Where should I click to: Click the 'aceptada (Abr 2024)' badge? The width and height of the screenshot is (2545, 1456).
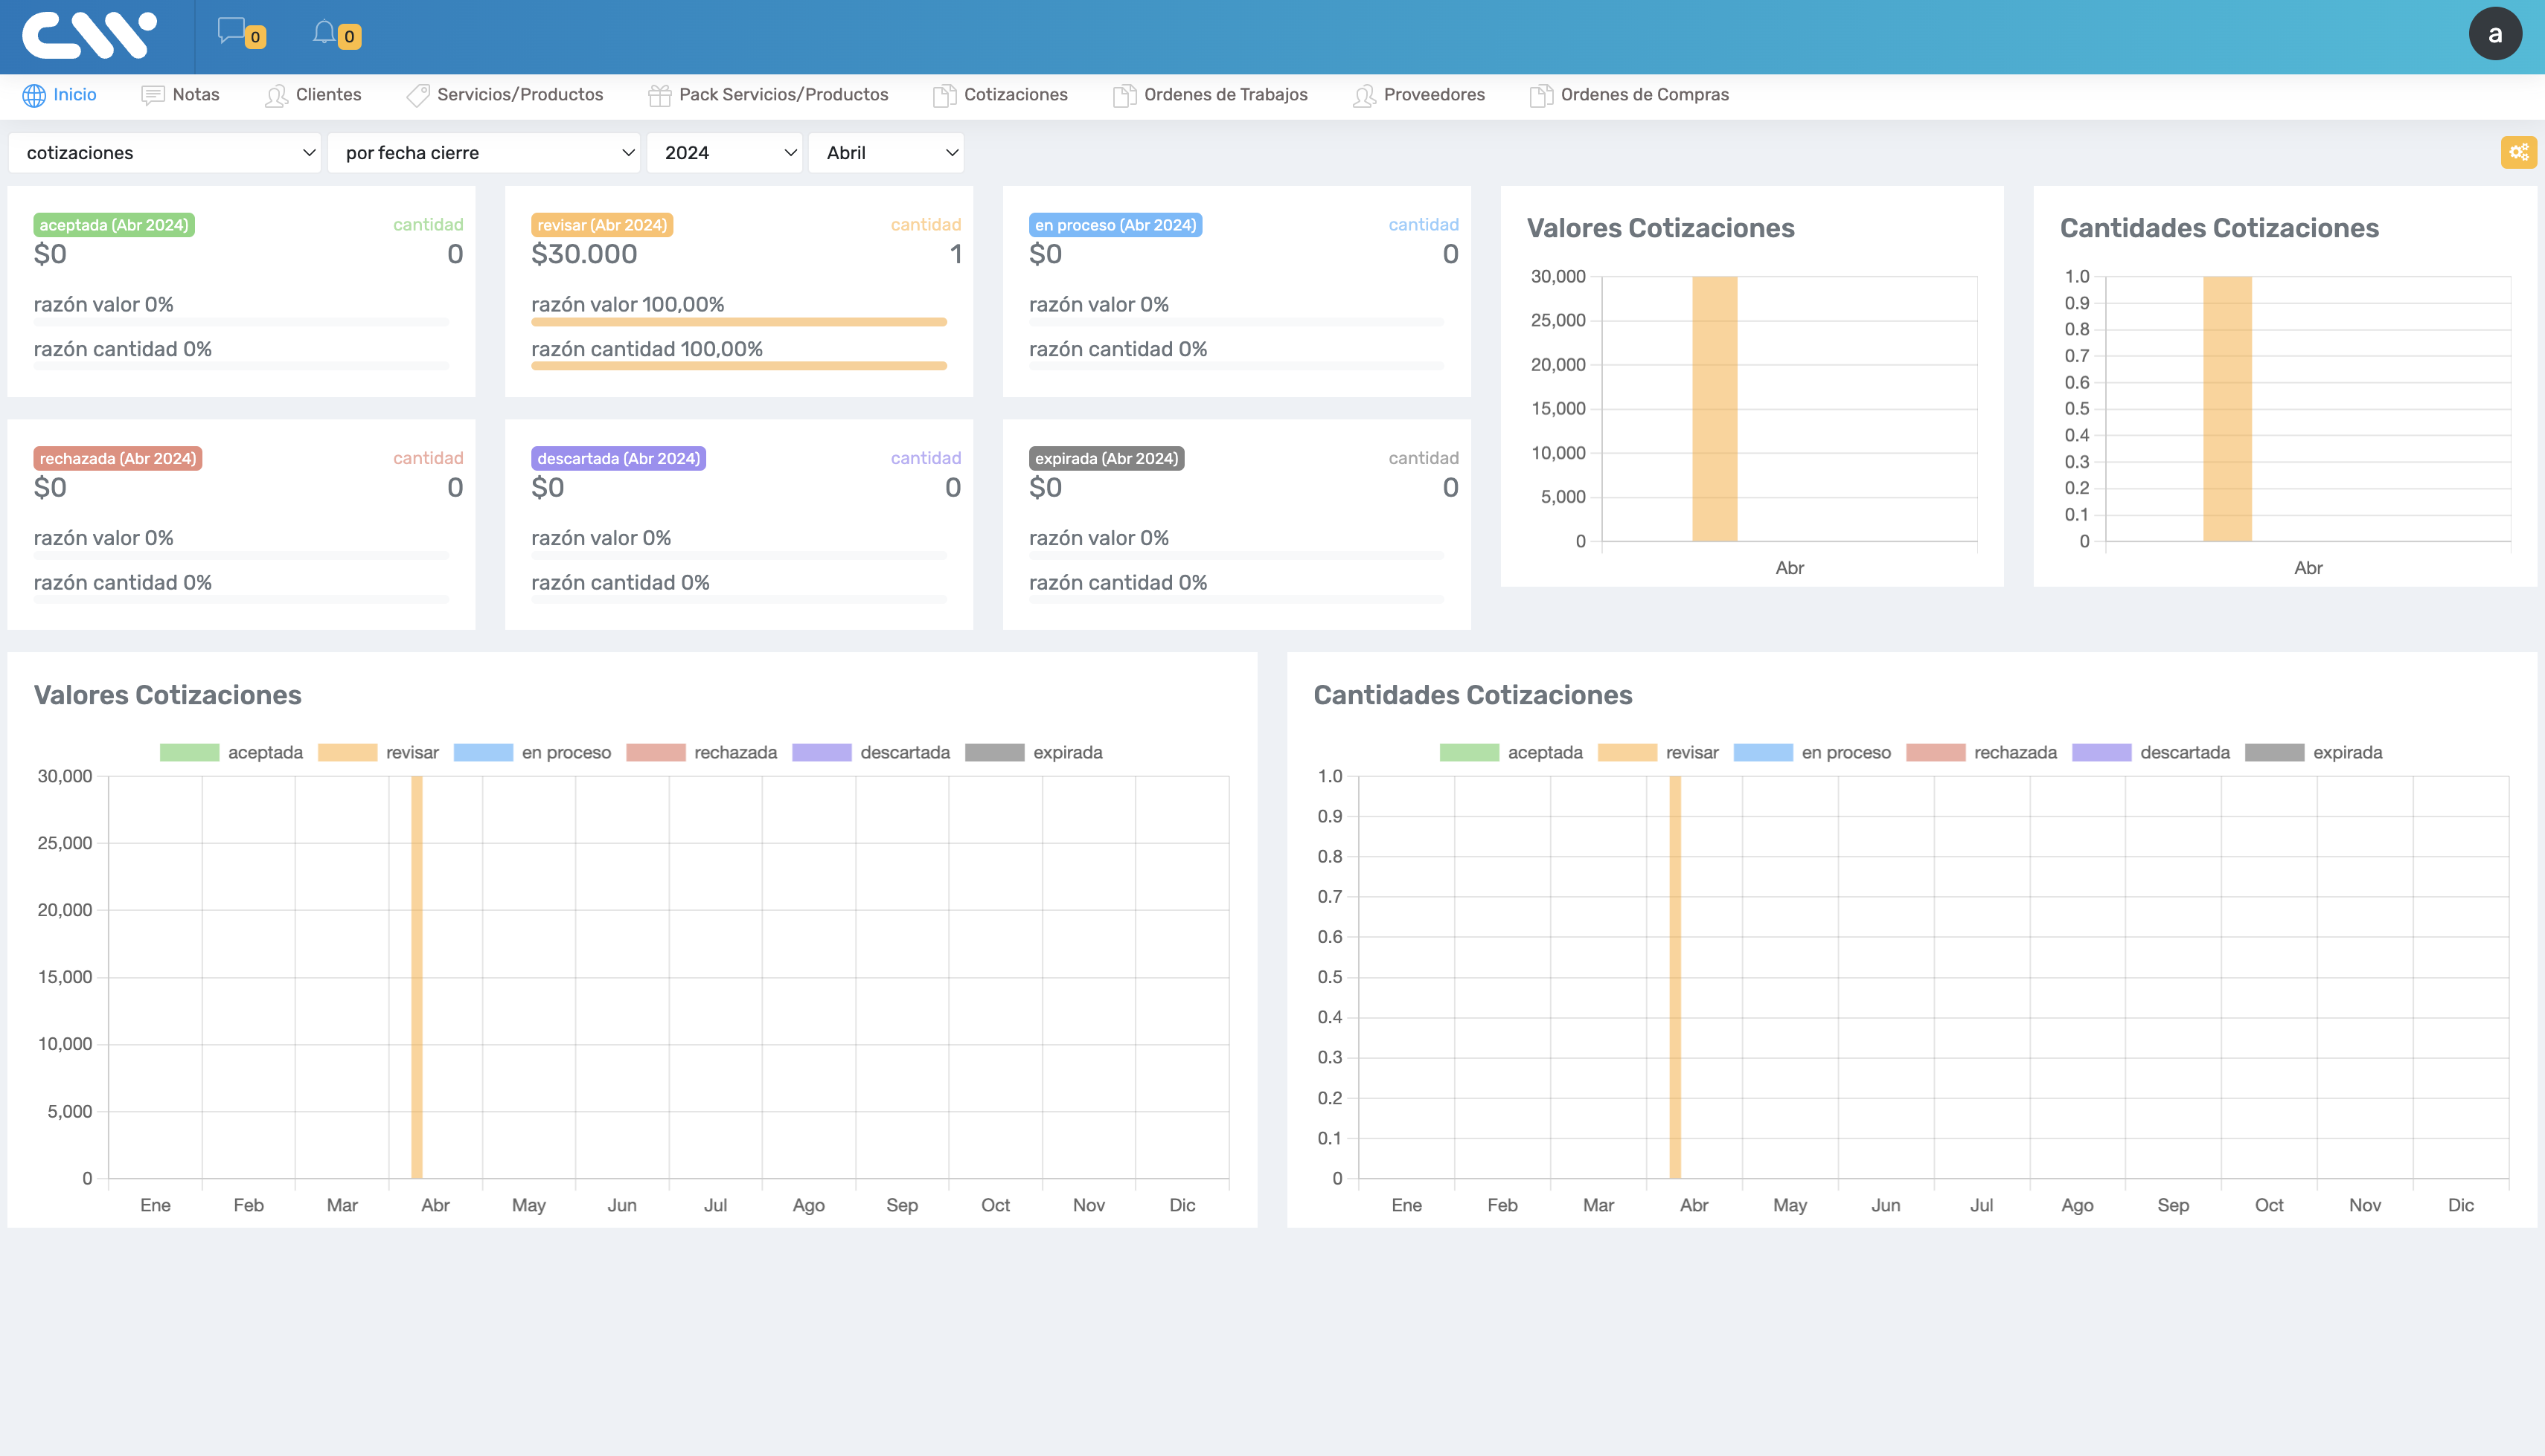(x=114, y=225)
